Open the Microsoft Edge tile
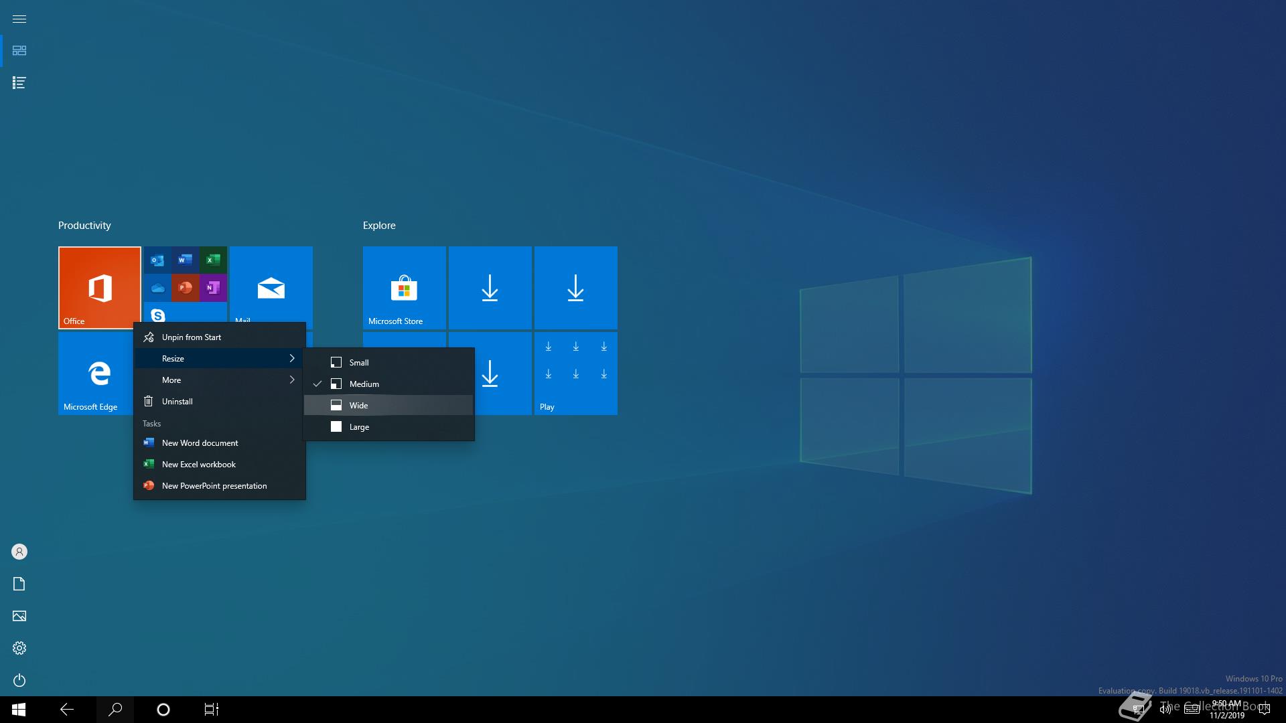 96,374
